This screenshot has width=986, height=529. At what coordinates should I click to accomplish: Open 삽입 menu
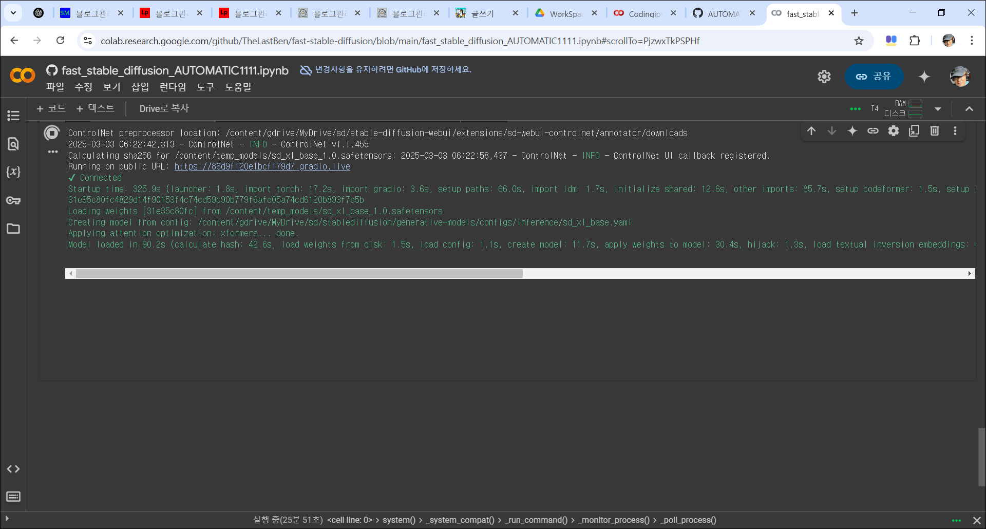[x=140, y=87]
